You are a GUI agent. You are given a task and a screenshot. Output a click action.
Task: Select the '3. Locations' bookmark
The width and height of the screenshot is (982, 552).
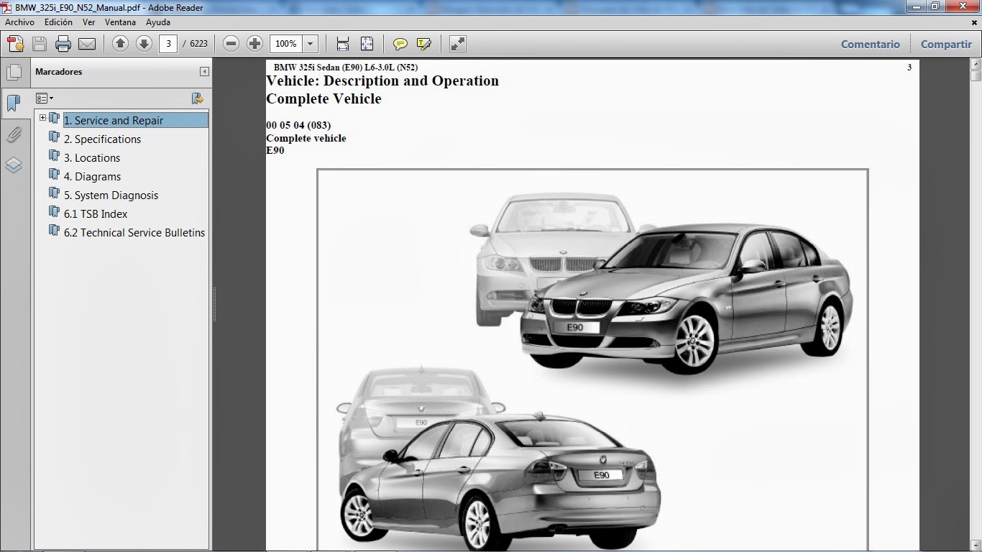[x=92, y=158]
